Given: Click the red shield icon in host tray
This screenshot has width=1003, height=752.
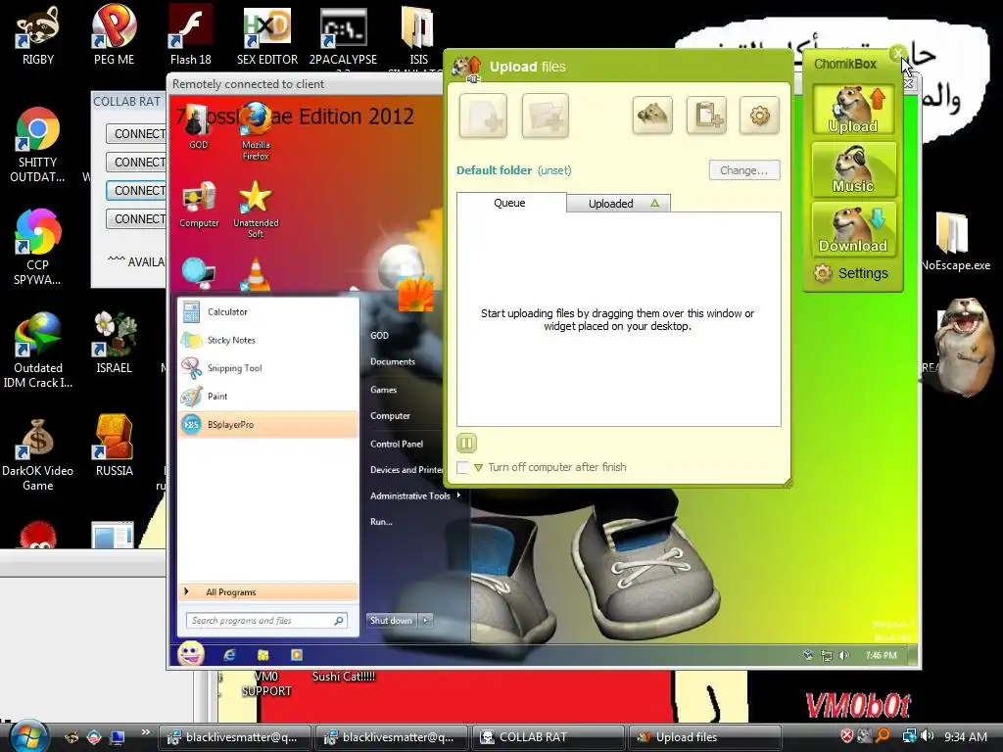Looking at the screenshot, I should pos(847,736).
